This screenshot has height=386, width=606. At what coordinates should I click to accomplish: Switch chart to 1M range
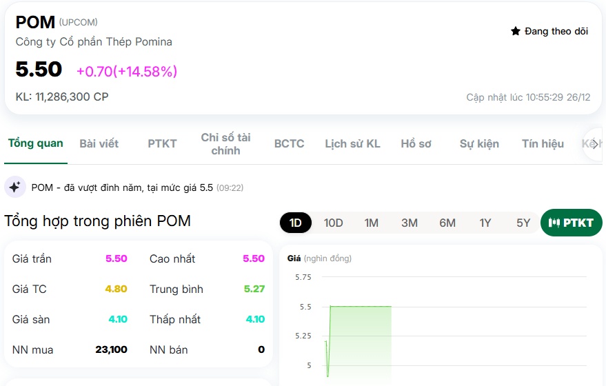pyautogui.click(x=372, y=223)
